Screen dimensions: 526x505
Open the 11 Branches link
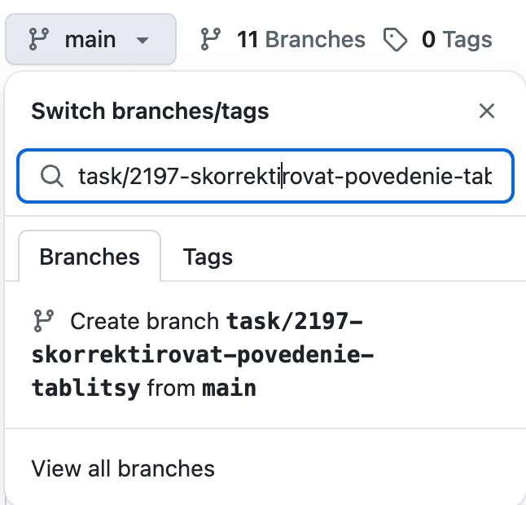(x=283, y=39)
